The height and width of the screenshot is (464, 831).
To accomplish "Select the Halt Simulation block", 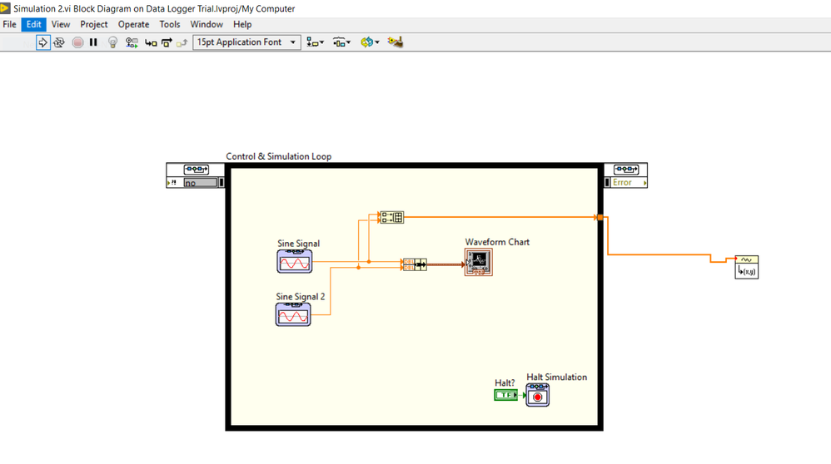I will pyautogui.click(x=537, y=395).
